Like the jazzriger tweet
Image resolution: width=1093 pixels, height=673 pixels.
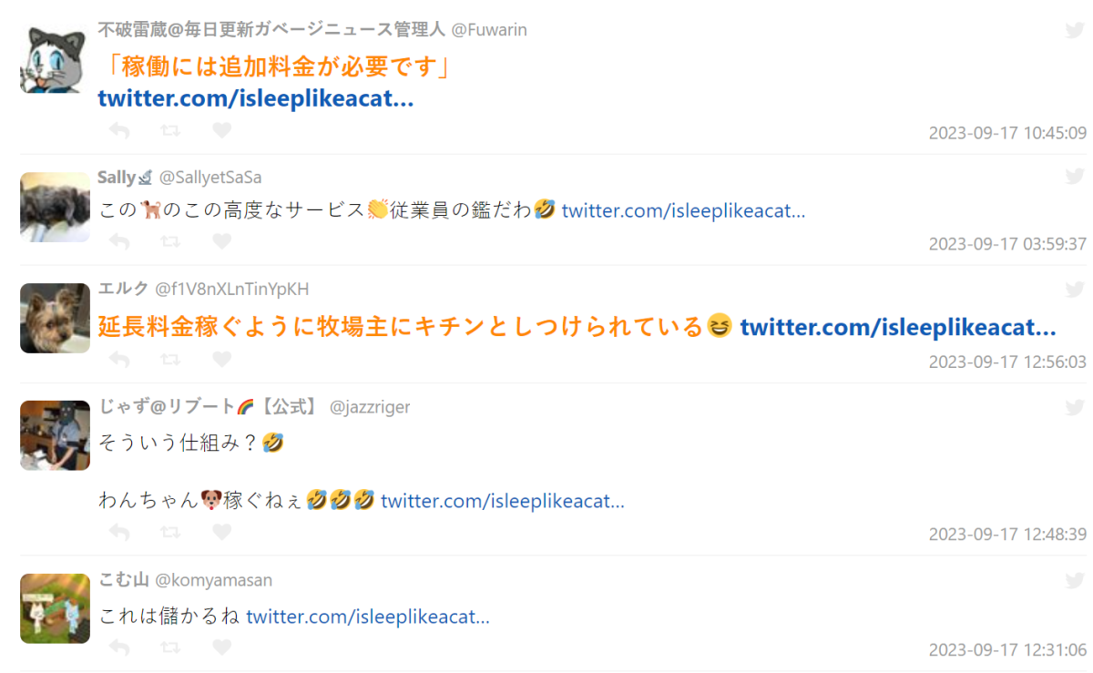(221, 532)
